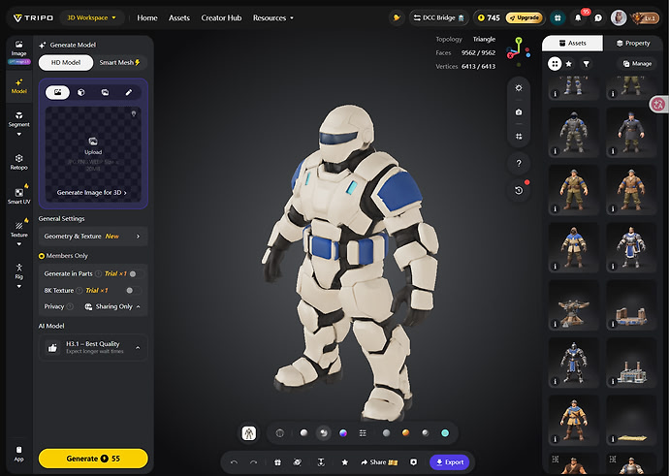Open the App icon at sidebar bottom

click(x=18, y=454)
